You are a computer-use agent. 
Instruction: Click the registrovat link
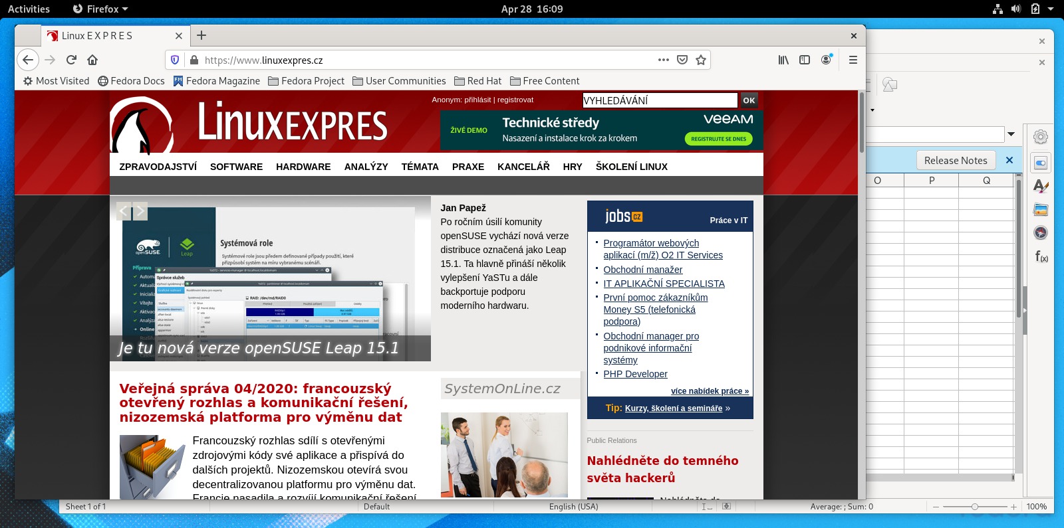[515, 100]
